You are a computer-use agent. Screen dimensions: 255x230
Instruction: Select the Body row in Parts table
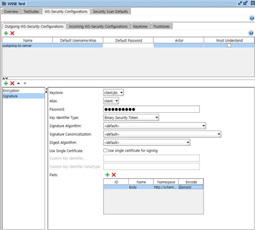[140, 187]
